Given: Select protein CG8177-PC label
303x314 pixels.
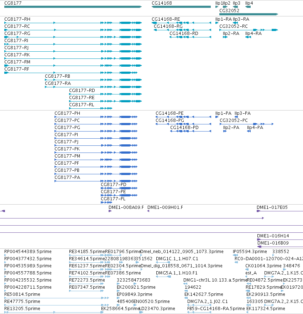Looking at the screenshot, I should tap(67, 120).
